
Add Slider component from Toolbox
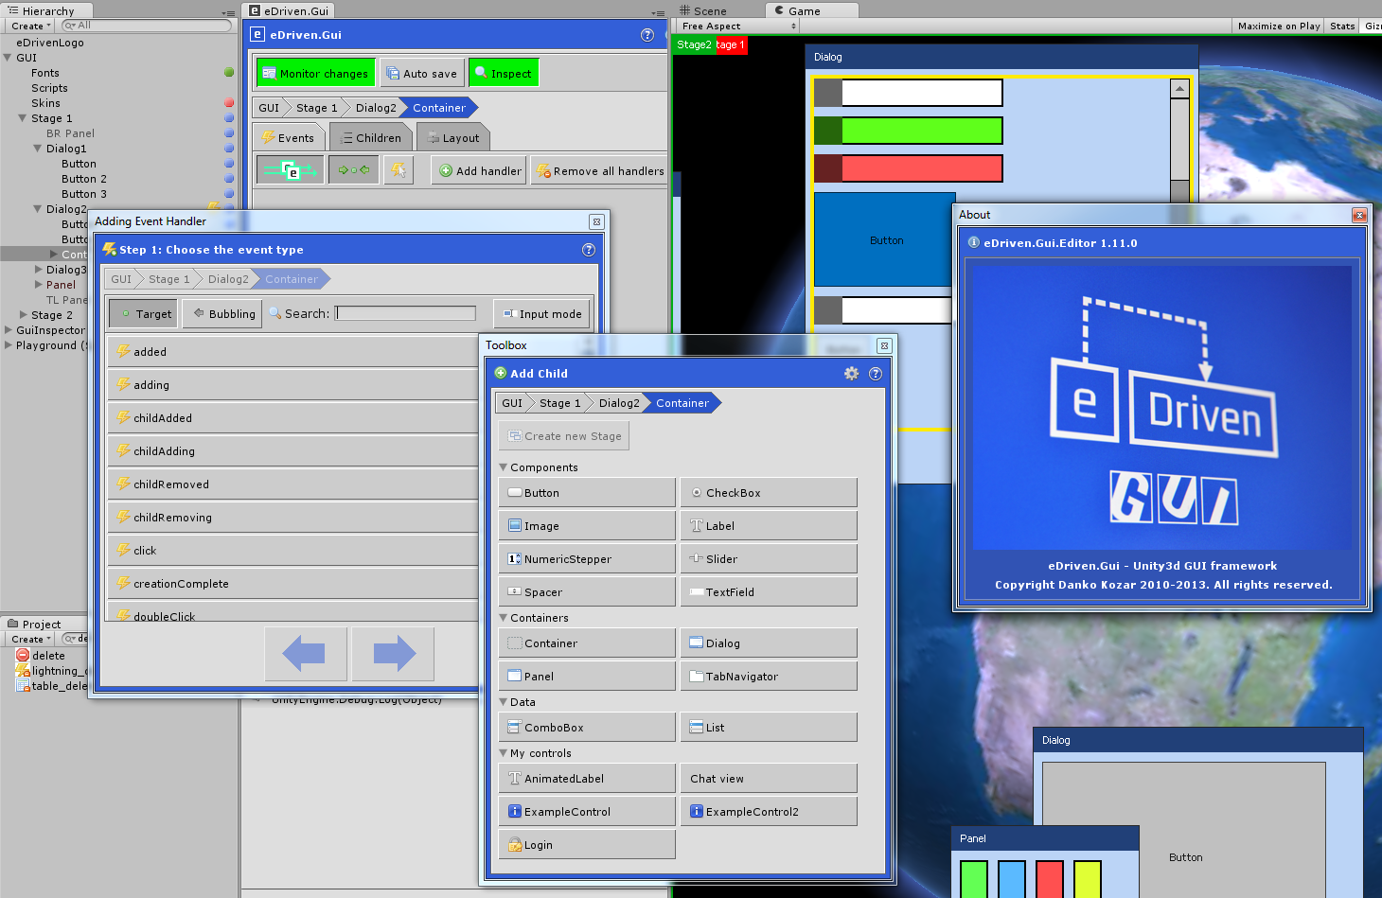(x=769, y=558)
